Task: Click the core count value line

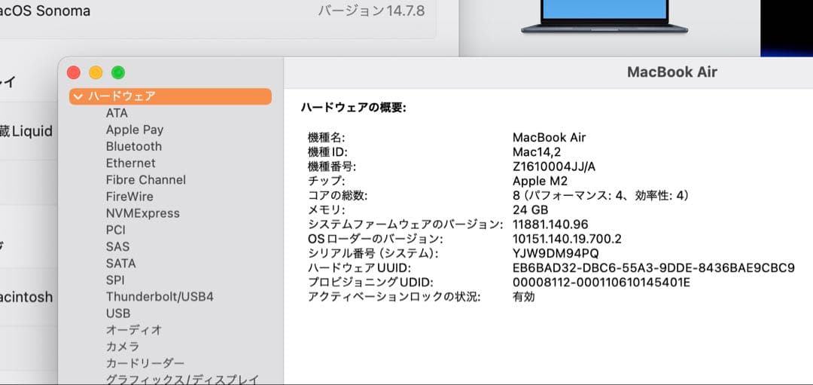Action: point(601,196)
